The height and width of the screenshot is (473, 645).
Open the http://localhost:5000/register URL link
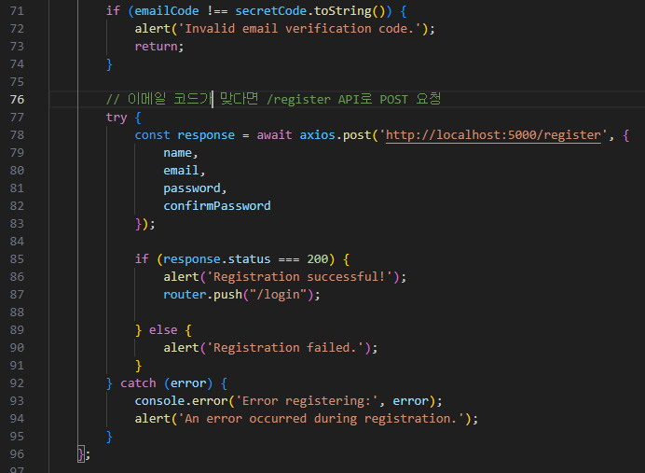[x=493, y=135]
